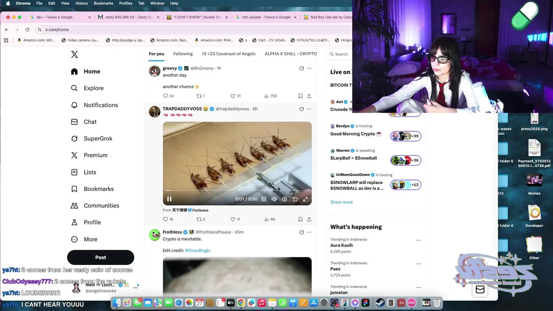Screen dimensions: 553x311
Task: Open the Premium page
Action: point(89,155)
